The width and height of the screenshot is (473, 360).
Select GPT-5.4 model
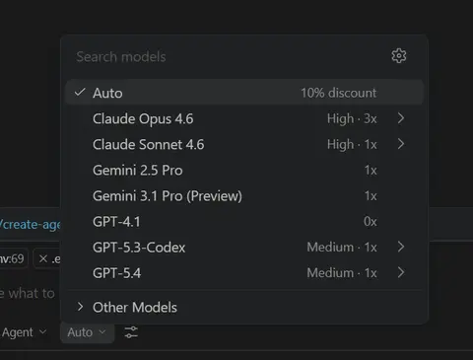coord(244,272)
